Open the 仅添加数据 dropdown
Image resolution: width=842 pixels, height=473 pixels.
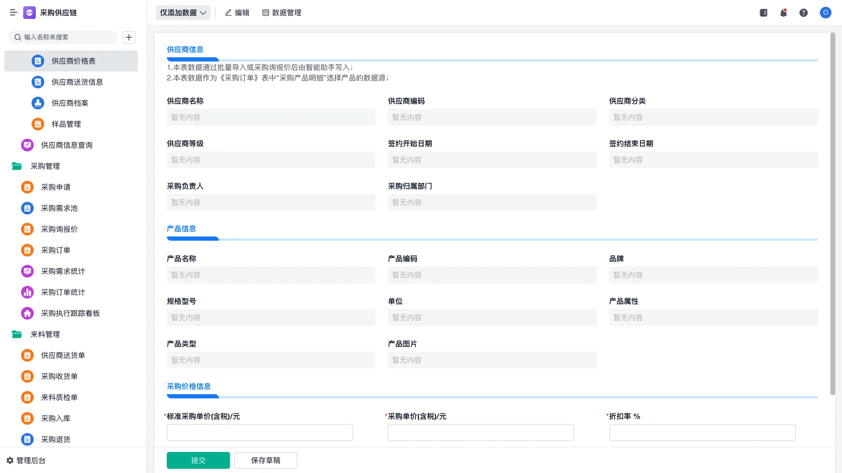[x=183, y=13]
